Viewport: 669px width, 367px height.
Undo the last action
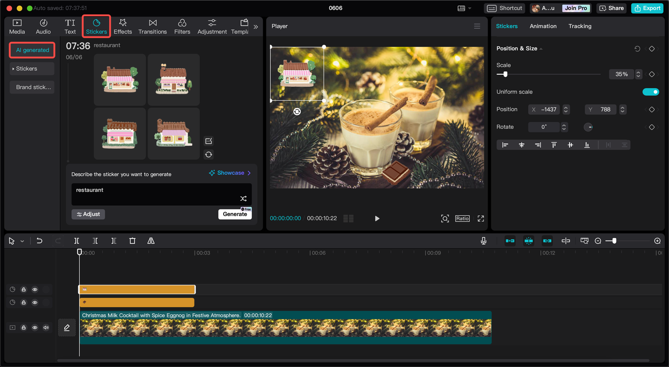(39, 241)
